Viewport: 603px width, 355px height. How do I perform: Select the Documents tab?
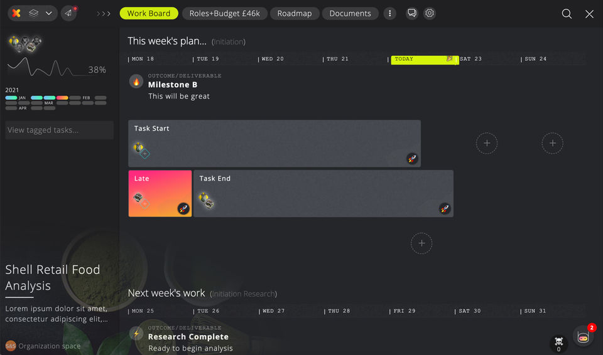(350, 13)
